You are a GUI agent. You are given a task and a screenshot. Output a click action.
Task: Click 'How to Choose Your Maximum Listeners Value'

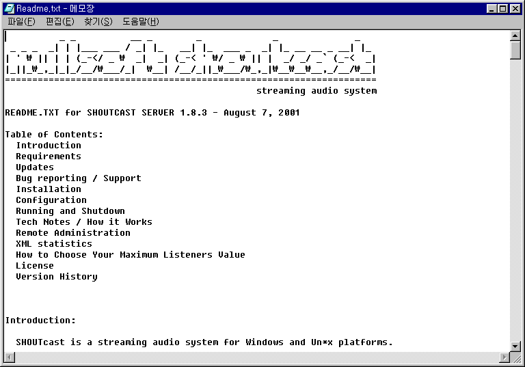131,255
